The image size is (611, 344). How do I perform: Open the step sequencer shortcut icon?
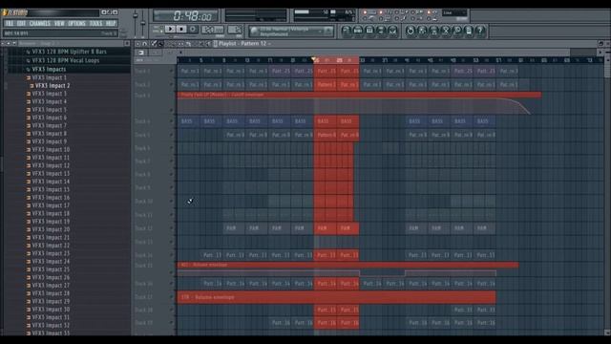click(x=358, y=31)
